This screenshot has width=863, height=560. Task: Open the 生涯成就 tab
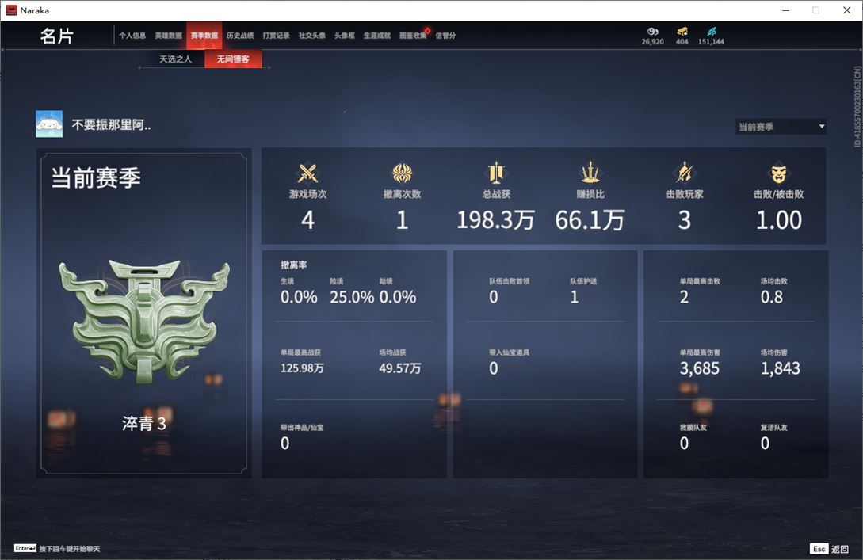coord(377,36)
